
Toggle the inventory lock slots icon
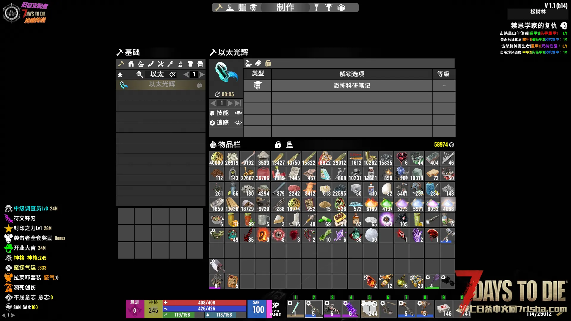(x=278, y=145)
